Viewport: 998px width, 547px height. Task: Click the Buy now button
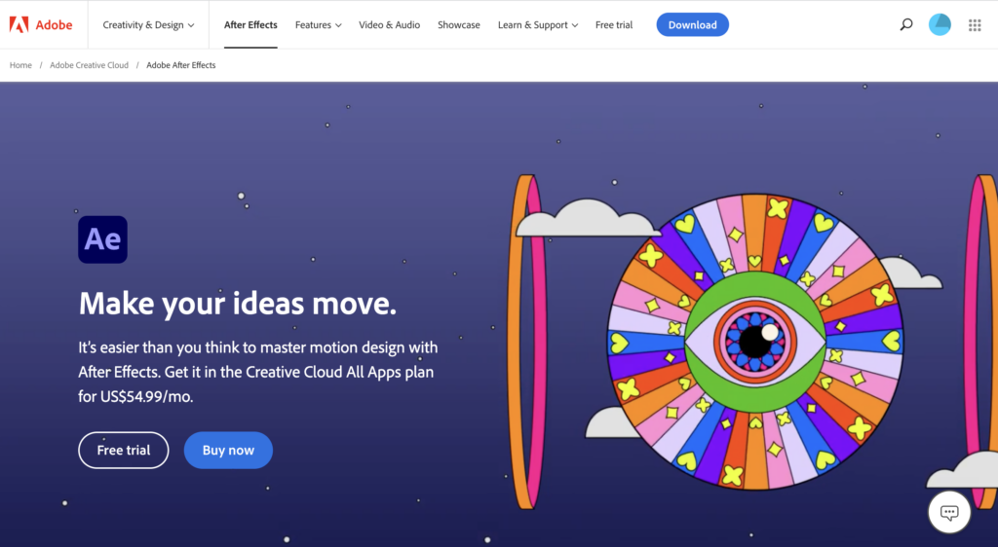tap(228, 450)
